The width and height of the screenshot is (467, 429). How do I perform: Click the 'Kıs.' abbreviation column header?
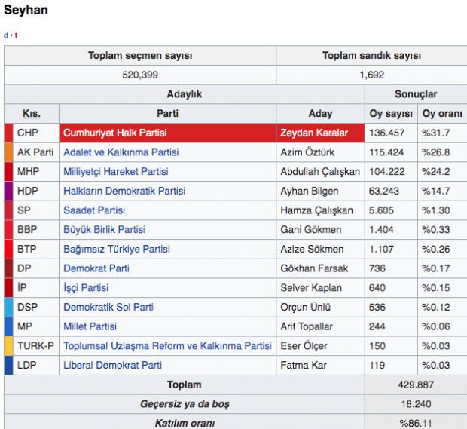click(32, 114)
